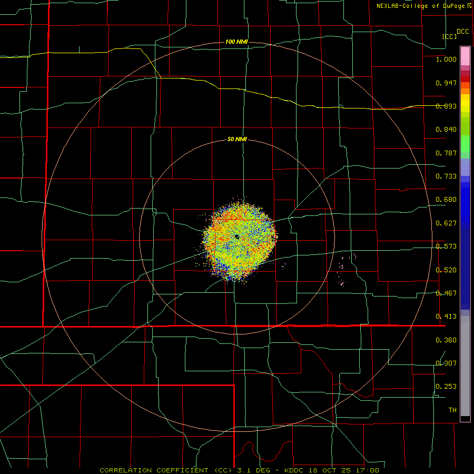Pick the red swatch on the color bar
The height and width of the screenshot is (474, 474).
465,79
